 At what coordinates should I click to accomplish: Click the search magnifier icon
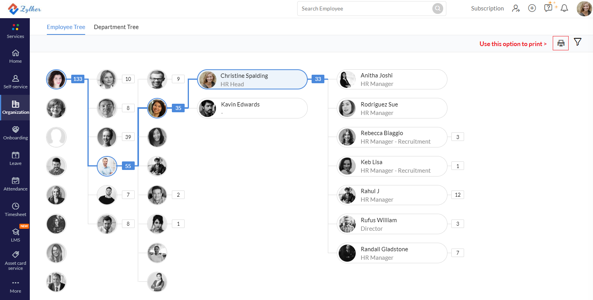pos(437,9)
